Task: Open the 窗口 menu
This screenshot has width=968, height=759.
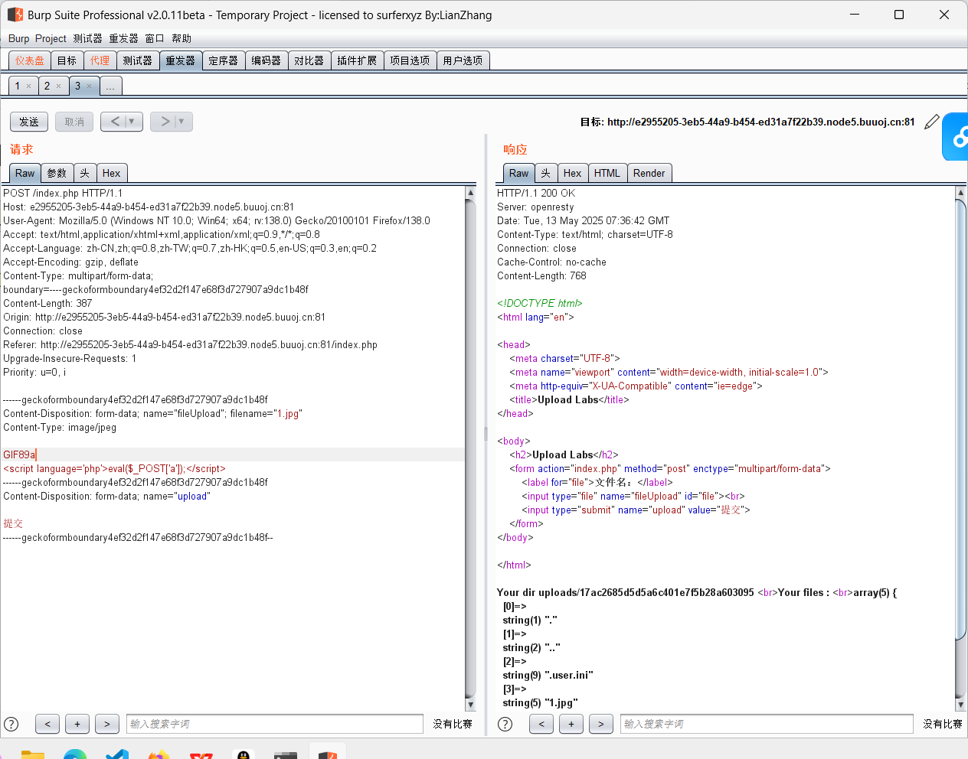Action: pyautogui.click(x=155, y=38)
